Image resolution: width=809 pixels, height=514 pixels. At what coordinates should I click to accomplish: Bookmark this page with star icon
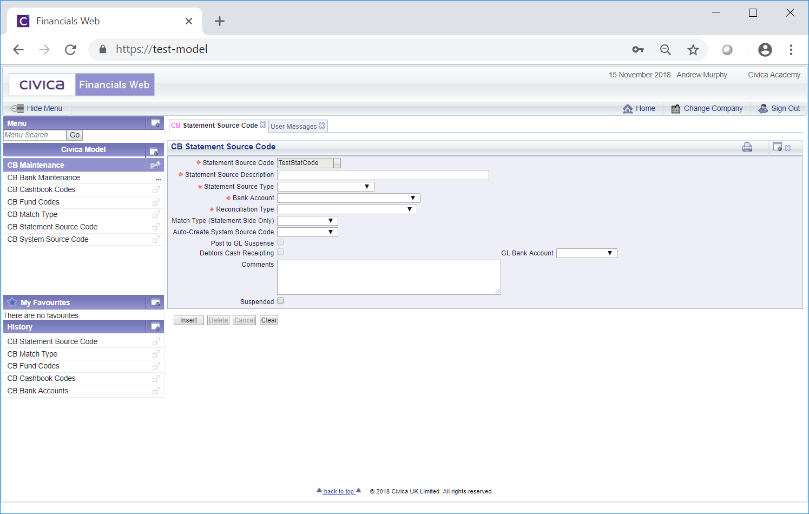693,50
